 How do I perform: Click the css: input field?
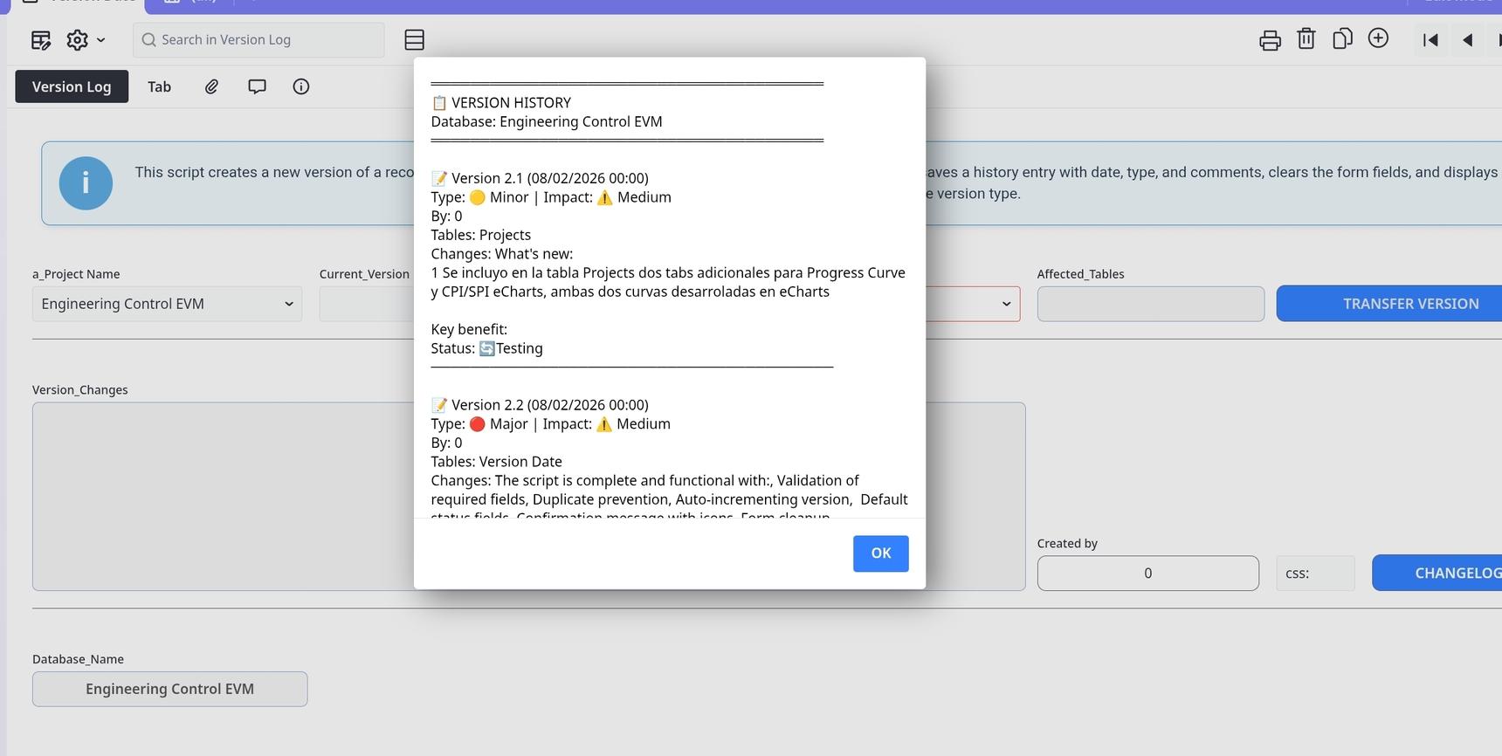(1315, 573)
